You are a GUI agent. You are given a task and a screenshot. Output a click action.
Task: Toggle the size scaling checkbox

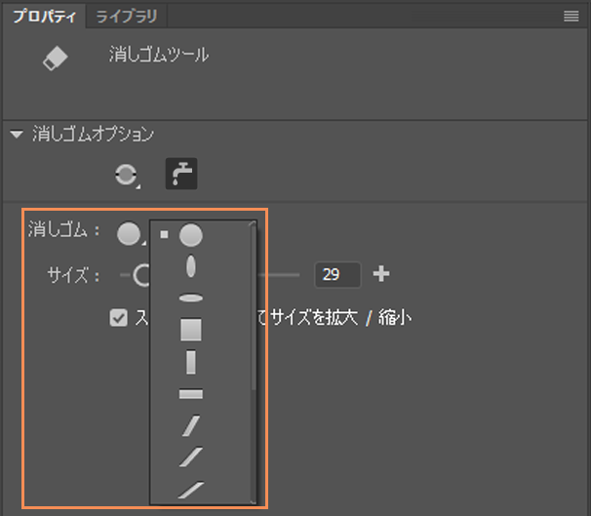(x=119, y=317)
